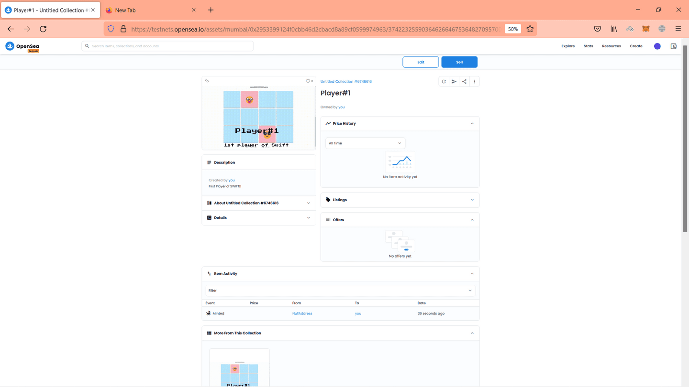
Task: Open the item activity Filter dropdown
Action: (340, 290)
